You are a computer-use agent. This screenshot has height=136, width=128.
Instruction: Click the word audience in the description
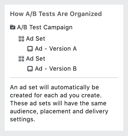click(24, 111)
